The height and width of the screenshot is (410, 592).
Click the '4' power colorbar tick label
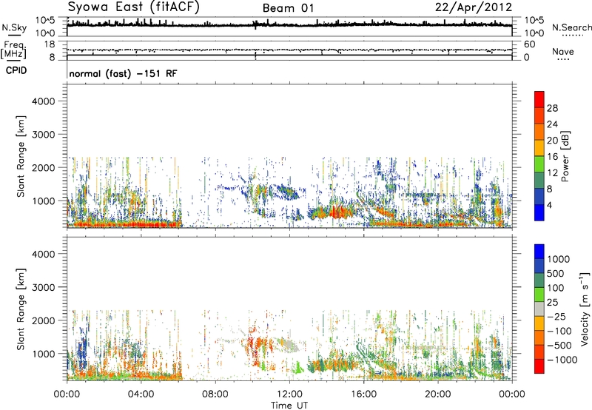coord(550,206)
